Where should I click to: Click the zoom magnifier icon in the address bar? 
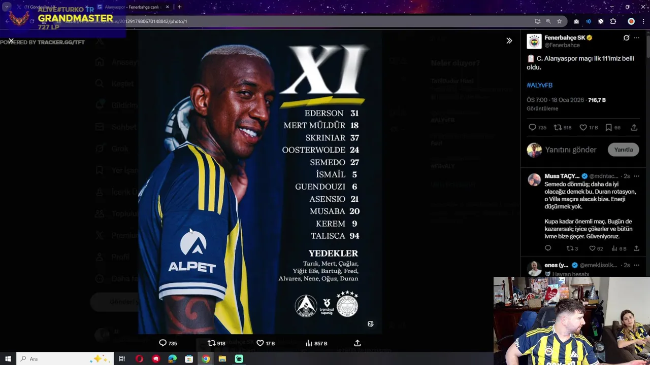pos(548,21)
